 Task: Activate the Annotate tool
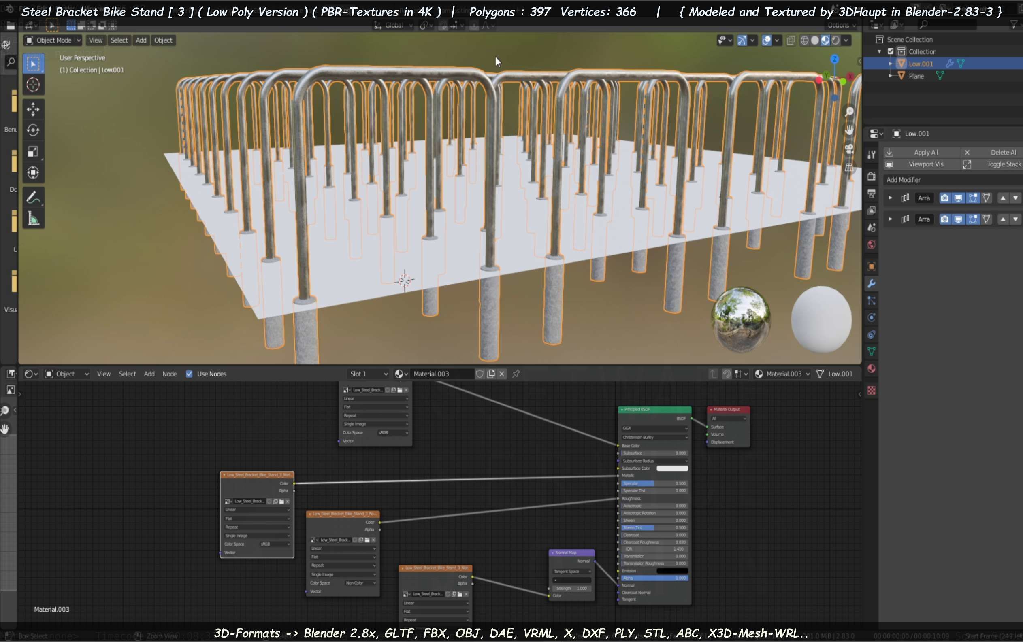(33, 198)
